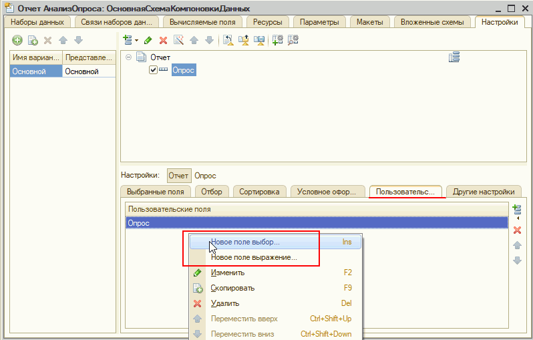The height and width of the screenshot is (340, 533).
Task: Open the Связи наборов данных tab
Action: [x=116, y=22]
